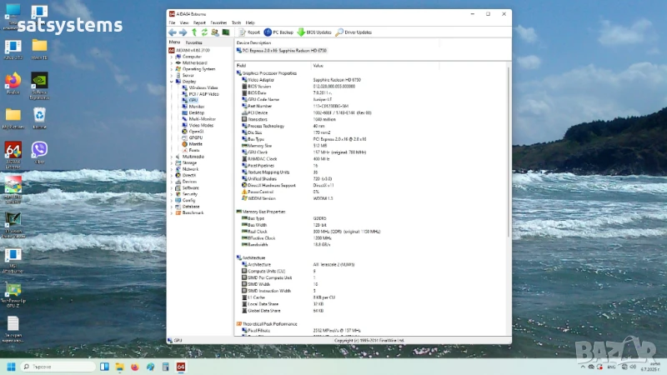This screenshot has width=667, height=375.
Task: Click the BIOS Updates toolbar button
Action: 315,32
